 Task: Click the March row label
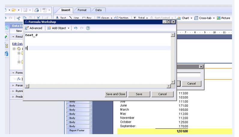point(125,110)
